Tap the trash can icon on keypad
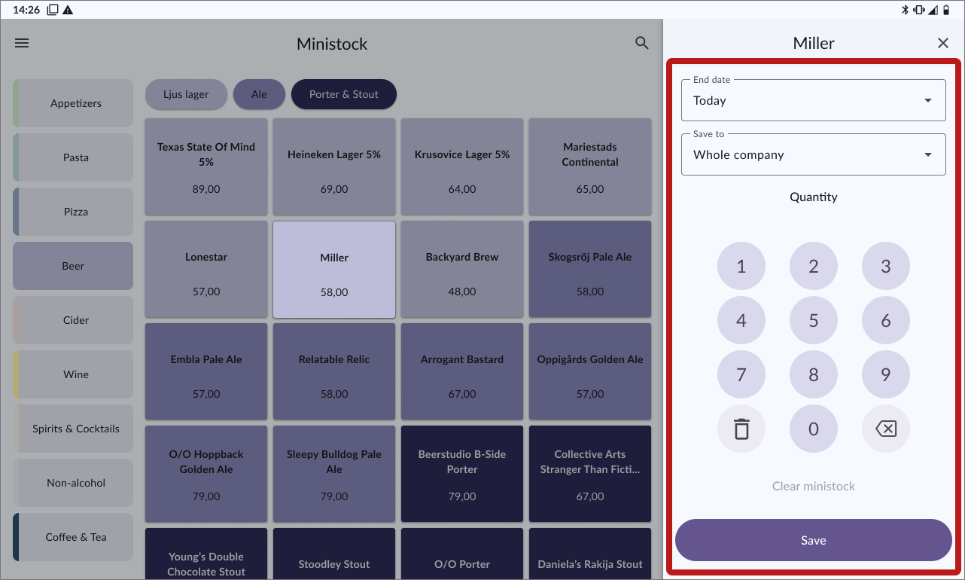This screenshot has height=580, width=965. click(741, 429)
